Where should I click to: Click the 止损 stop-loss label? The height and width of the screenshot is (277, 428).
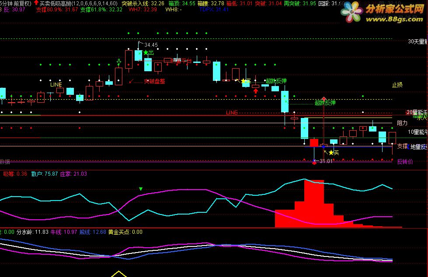pyautogui.click(x=397, y=85)
